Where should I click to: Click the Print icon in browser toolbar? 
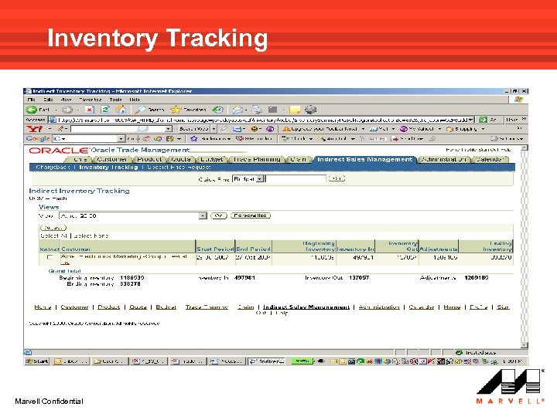click(x=257, y=110)
